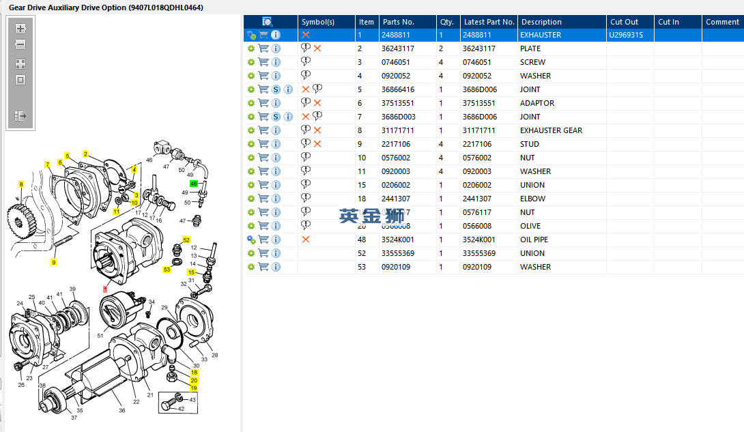The image size is (744, 432).
Task: Click the list export icon in diagram toolbar
Action: 20,116
